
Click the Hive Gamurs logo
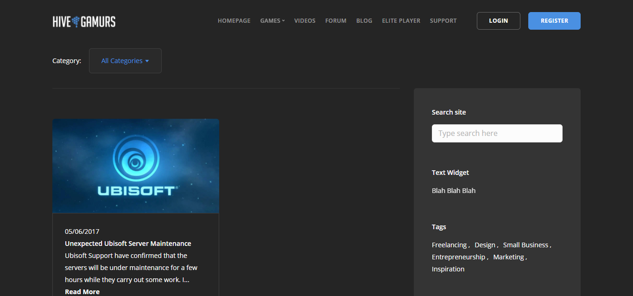pos(84,21)
